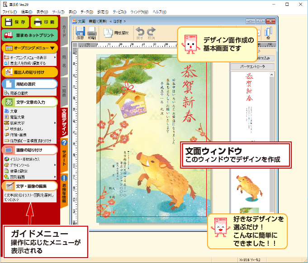Screen dimensions: 308x263
Task: Click the undo arrow (戻す) icon
Action: click(140, 33)
